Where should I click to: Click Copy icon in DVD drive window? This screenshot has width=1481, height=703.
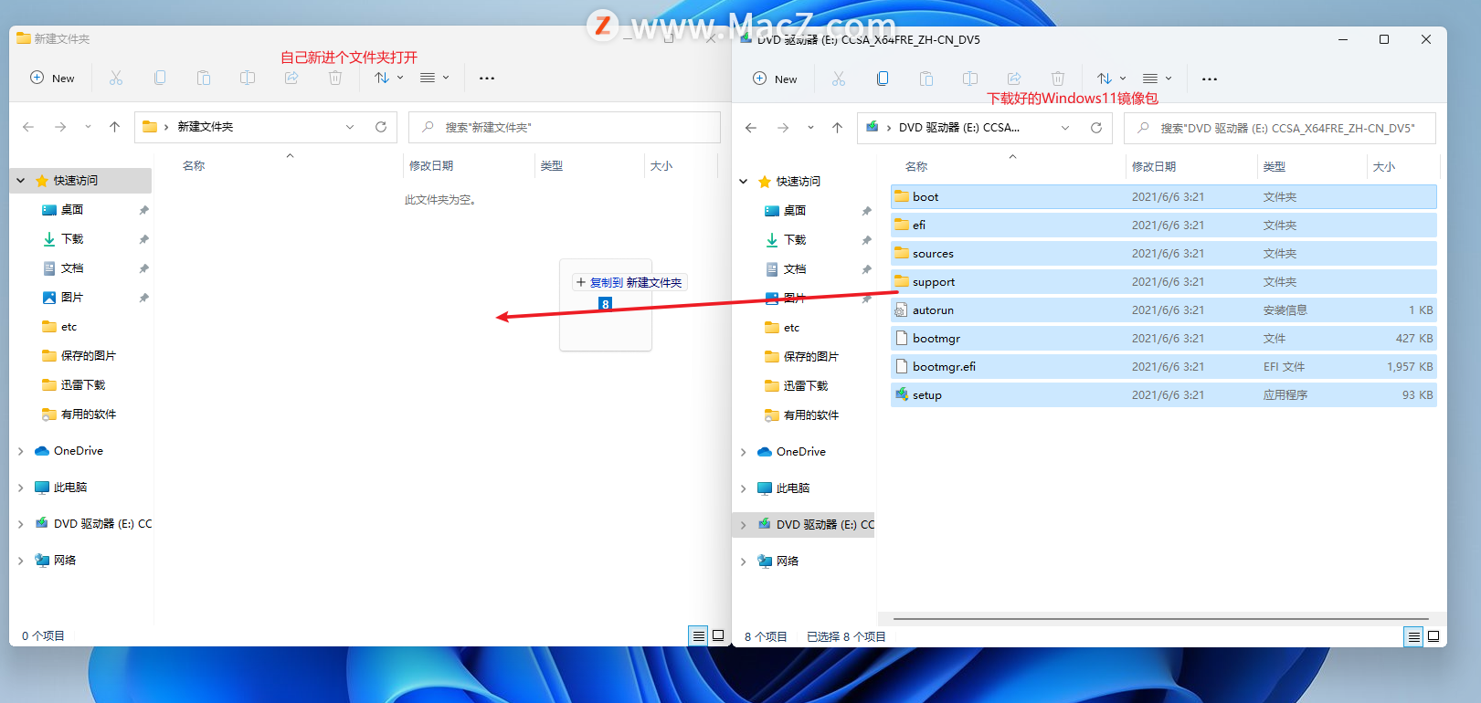pos(883,79)
